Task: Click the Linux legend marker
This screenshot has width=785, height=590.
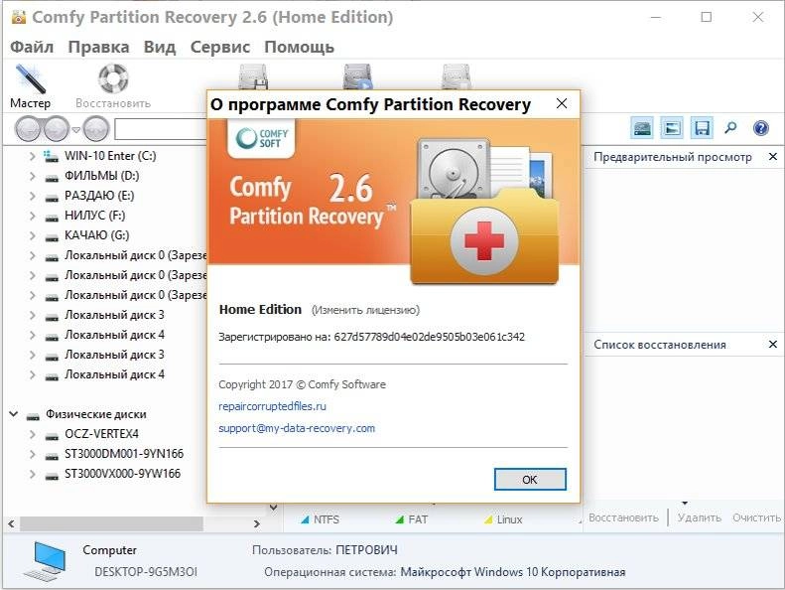Action: [x=488, y=519]
